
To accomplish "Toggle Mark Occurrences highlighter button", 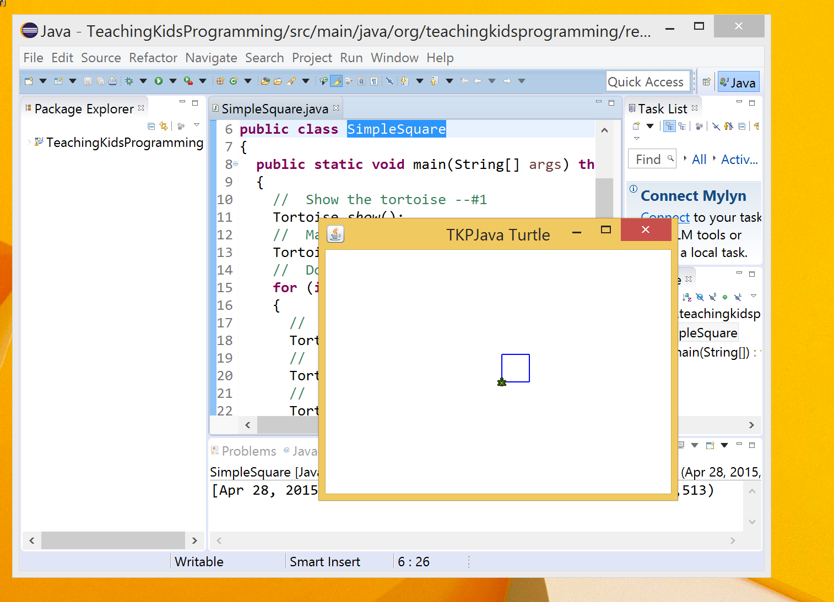I will coord(336,81).
